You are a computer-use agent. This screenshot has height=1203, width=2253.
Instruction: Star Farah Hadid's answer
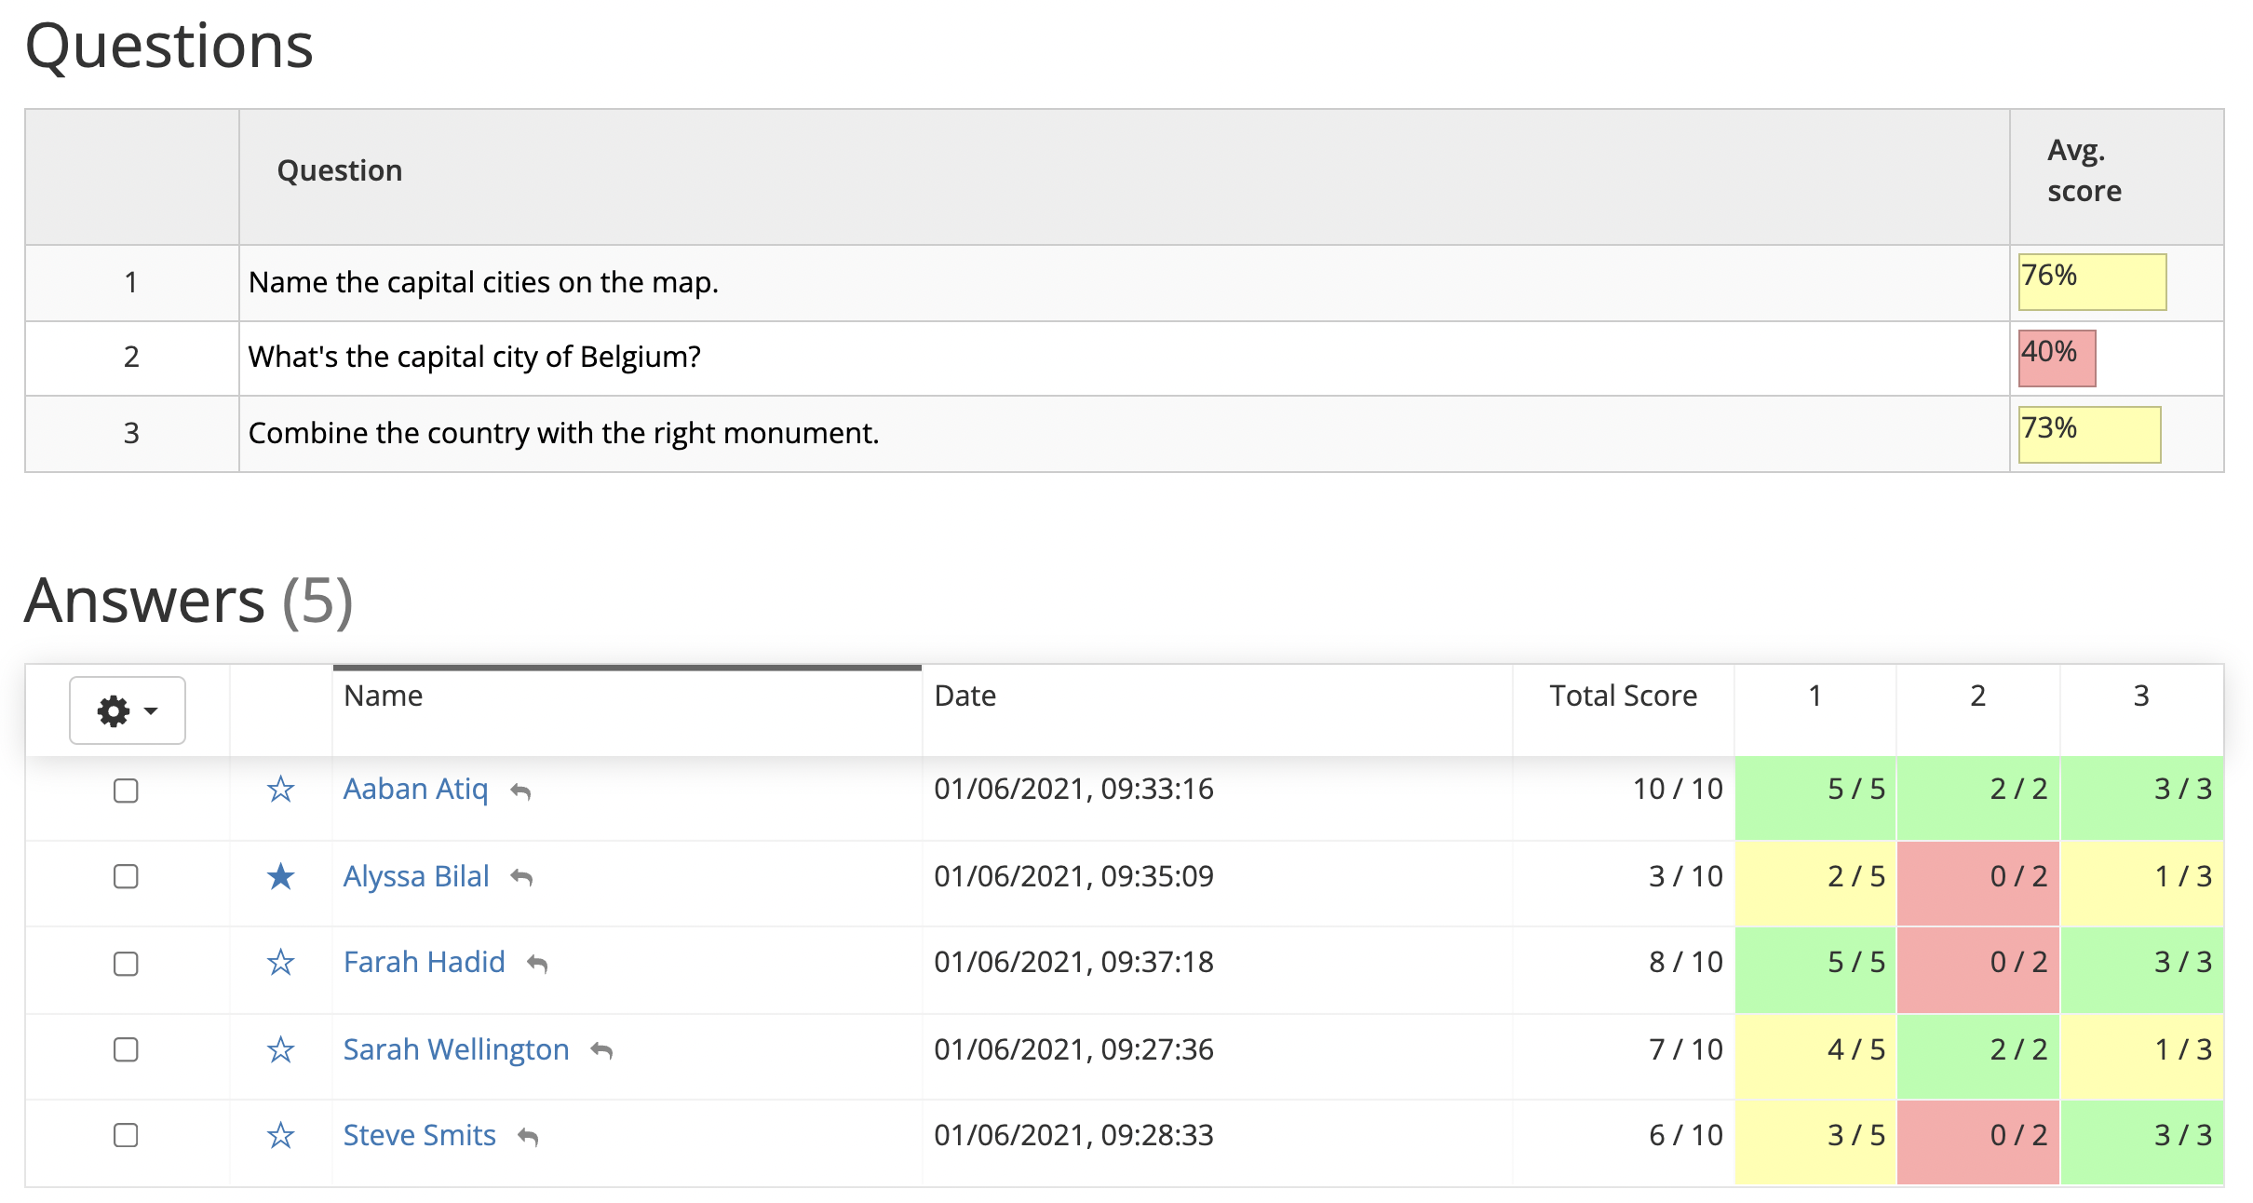click(280, 962)
